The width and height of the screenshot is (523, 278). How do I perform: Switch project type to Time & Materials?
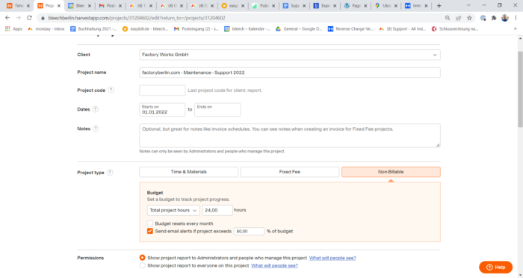coord(189,172)
